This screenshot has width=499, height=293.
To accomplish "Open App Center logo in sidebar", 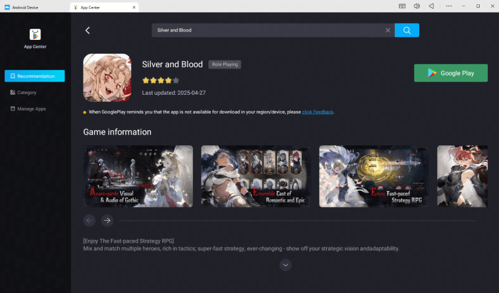I will coord(35,34).
